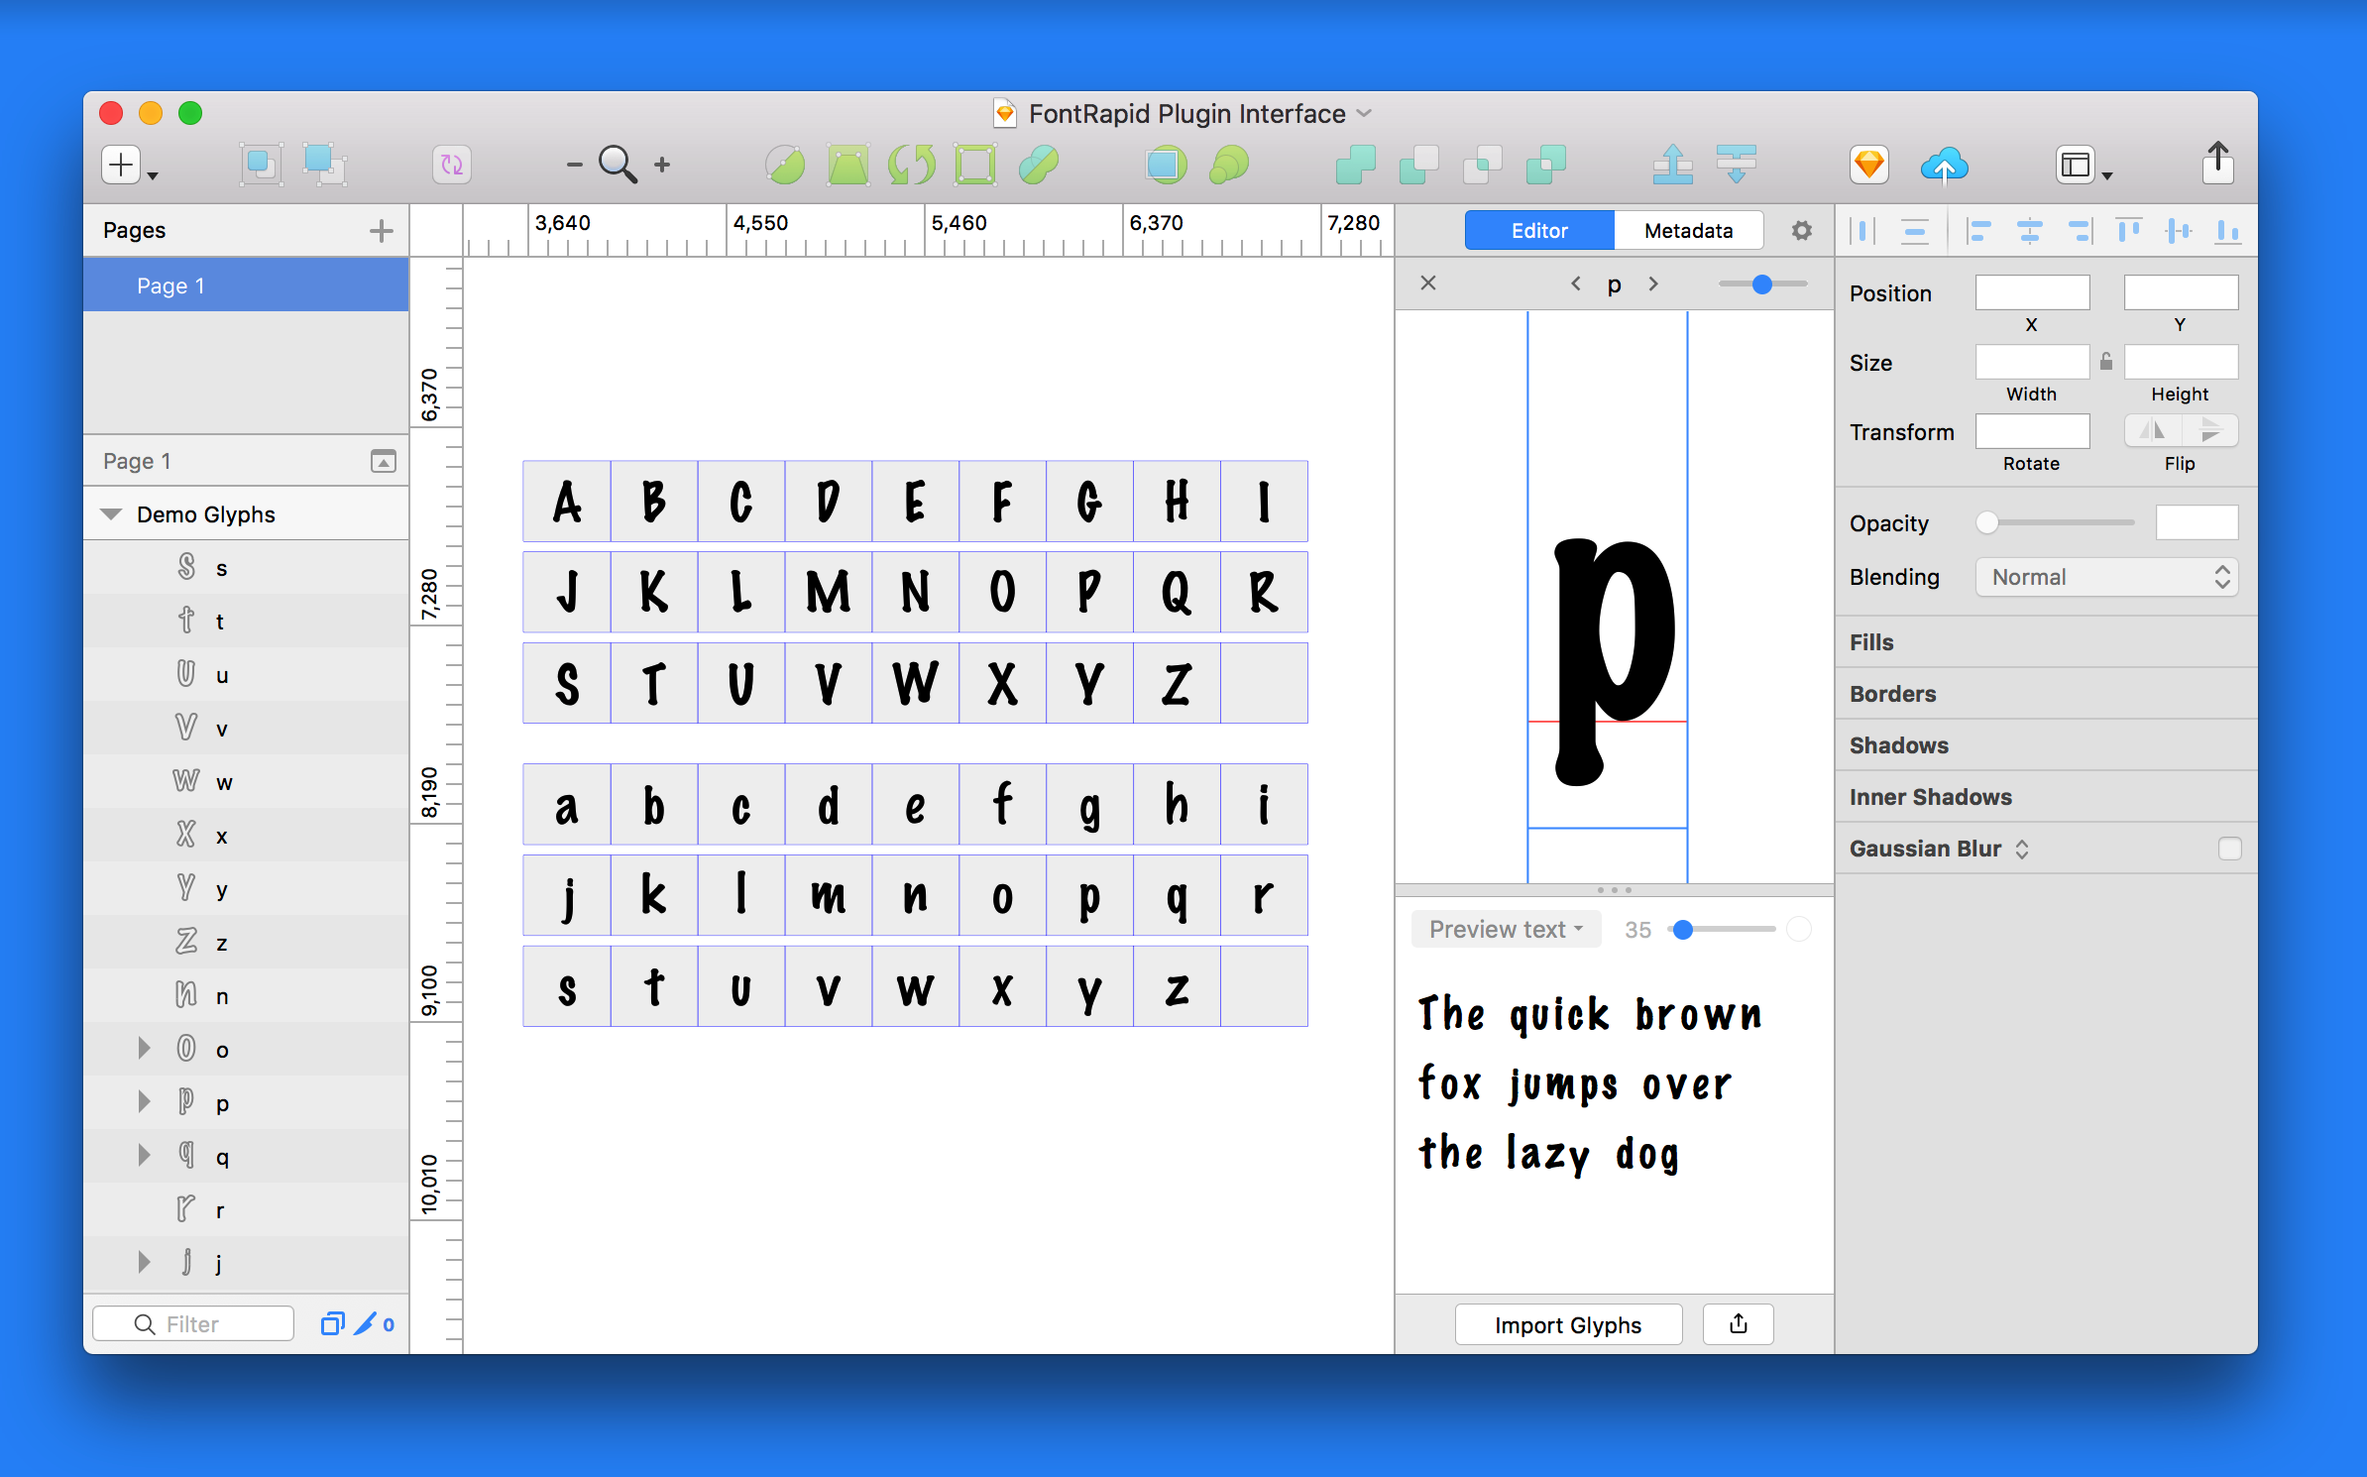Screen dimensions: 2367x1477
Task: Collapse the Demo Glyphs group
Action: pos(111,513)
